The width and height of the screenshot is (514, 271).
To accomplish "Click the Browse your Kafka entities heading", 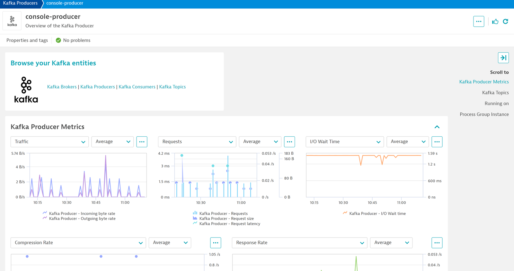I will [53, 63].
